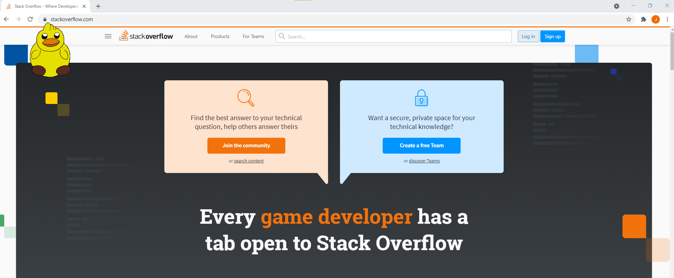Click the Stack Overflow logo
The width and height of the screenshot is (674, 278).
tap(146, 36)
